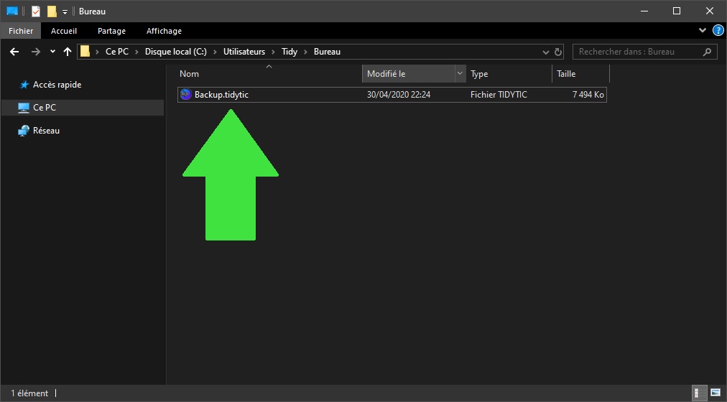Click the 7 494 Ko size cell
This screenshot has height=402, width=727.
[x=588, y=95]
